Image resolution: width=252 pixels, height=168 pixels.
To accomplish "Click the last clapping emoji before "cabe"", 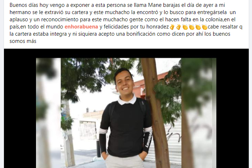I will click(x=204, y=27).
